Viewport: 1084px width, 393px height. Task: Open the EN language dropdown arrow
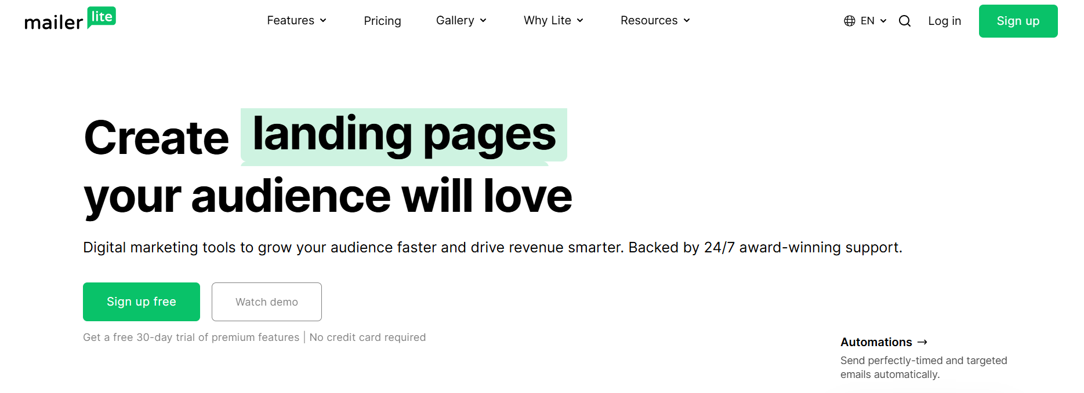click(x=883, y=21)
